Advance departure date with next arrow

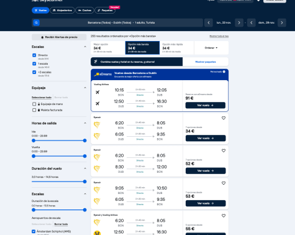coord(239,22)
